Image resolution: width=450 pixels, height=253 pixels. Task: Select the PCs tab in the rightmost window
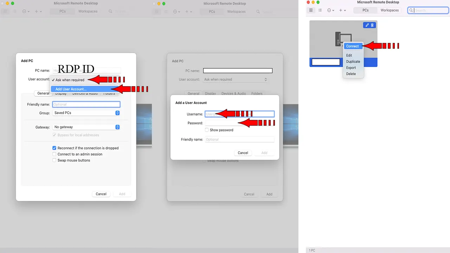pyautogui.click(x=366, y=10)
